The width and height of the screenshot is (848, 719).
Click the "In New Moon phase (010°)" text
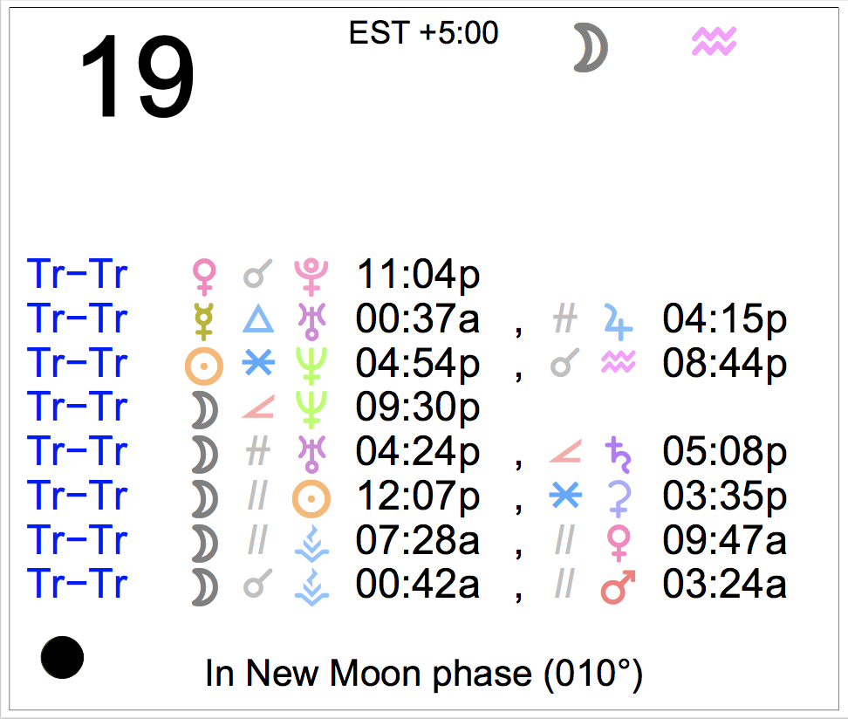[x=424, y=674]
